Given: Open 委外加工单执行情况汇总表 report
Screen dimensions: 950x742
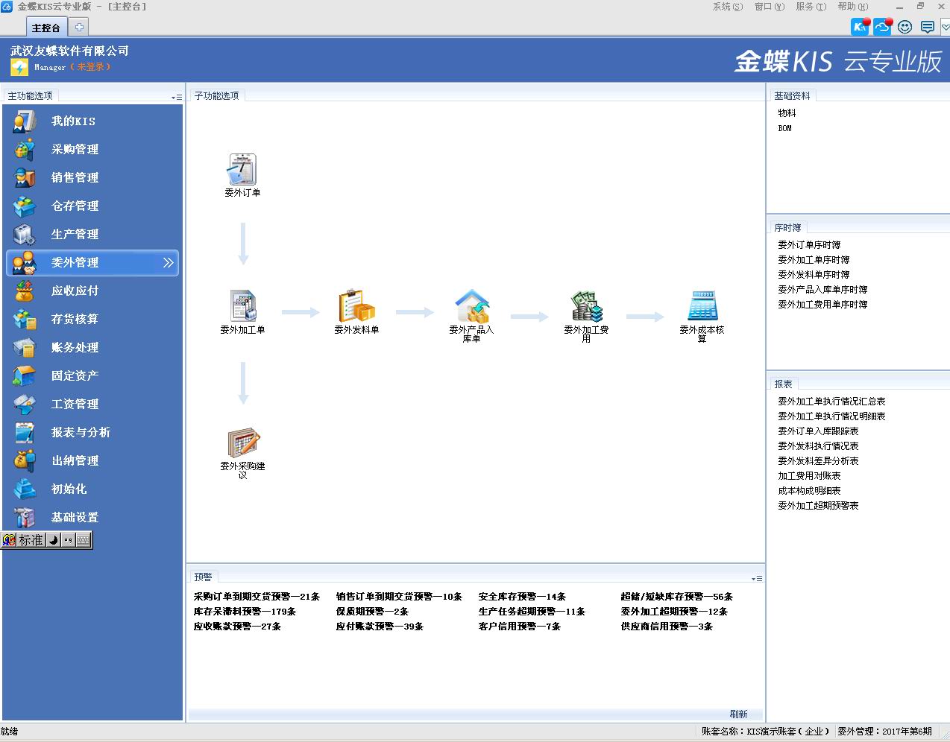Looking at the screenshot, I should click(831, 402).
